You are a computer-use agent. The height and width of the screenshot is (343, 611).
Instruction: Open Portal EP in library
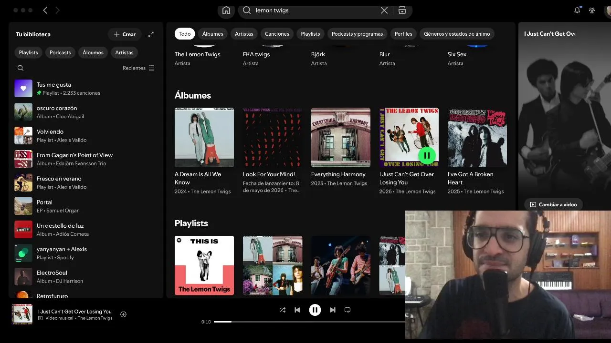click(x=86, y=206)
